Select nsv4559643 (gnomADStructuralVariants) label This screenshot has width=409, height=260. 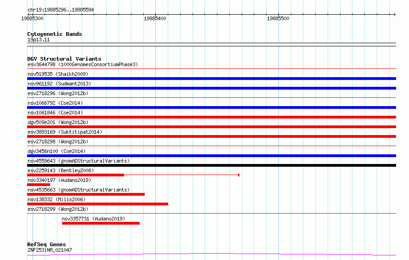pyautogui.click(x=79, y=161)
